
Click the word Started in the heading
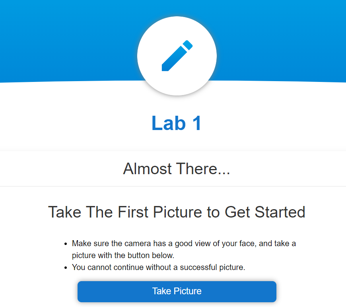tap(280, 212)
